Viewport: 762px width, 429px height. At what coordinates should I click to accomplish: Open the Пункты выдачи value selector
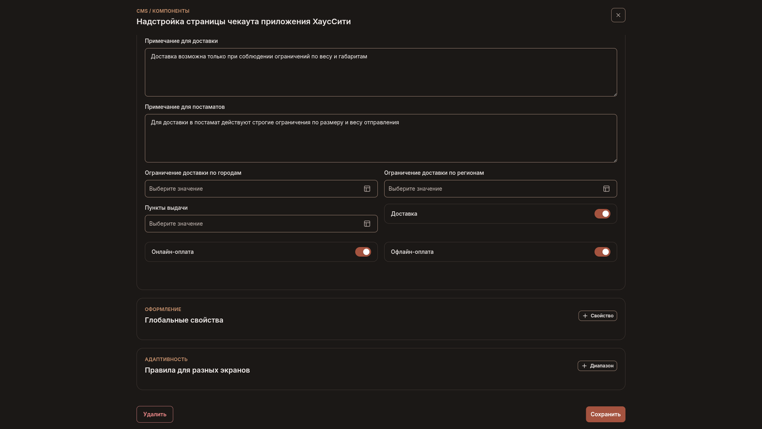261,224
